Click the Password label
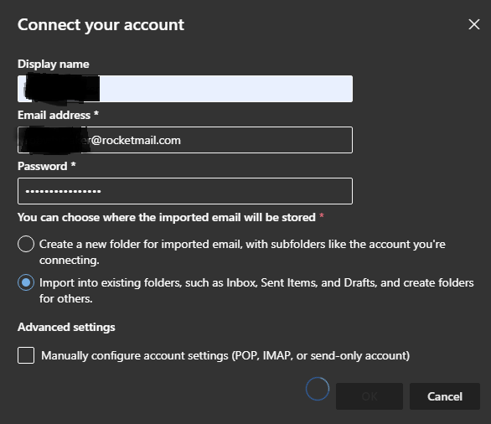491x424 pixels. [x=47, y=166]
